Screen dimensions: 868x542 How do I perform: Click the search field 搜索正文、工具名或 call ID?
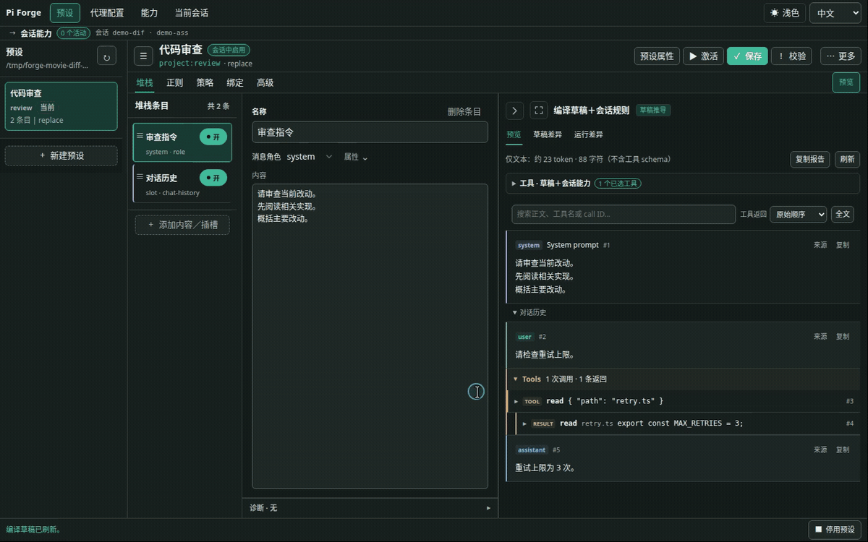(x=624, y=214)
